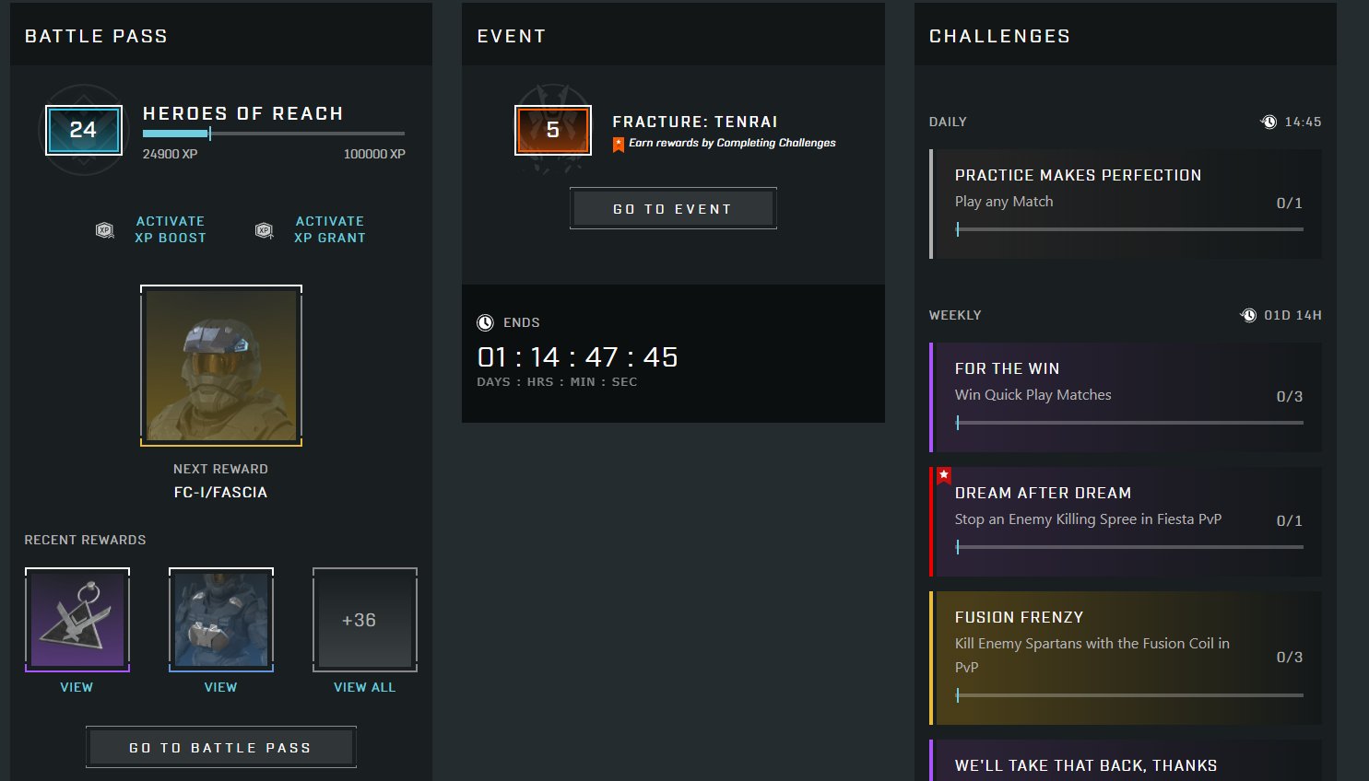Click the FC-I/FASCIA reward name
Viewport: 1369px width, 781px height.
click(220, 492)
